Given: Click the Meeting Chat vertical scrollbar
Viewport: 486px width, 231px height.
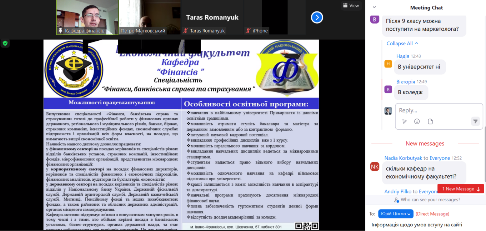Looking at the screenshot, I should 484,150.
